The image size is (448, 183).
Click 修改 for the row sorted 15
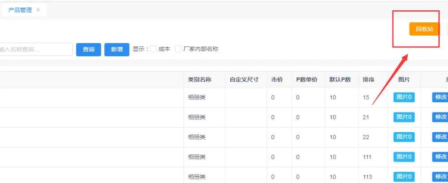pyautogui.click(x=440, y=97)
